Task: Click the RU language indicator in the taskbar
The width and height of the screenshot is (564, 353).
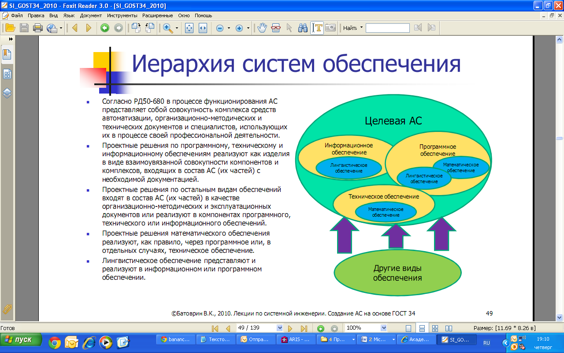Action: 486,342
